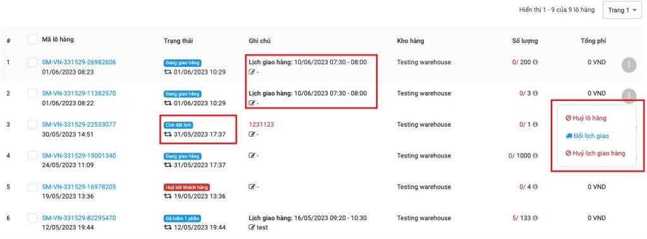
Task: Choose Đổi lịch giao from the menu
Action: (587, 136)
